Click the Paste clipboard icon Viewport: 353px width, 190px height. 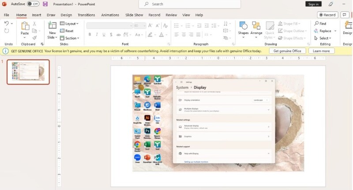pos(25,26)
